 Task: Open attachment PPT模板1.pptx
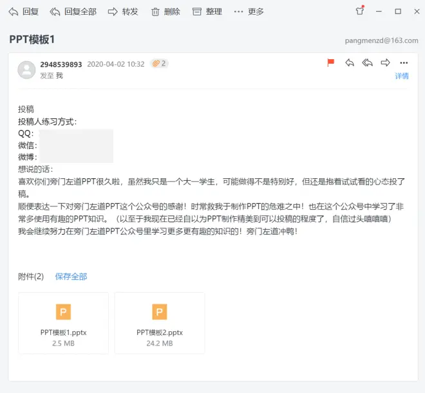(63, 323)
